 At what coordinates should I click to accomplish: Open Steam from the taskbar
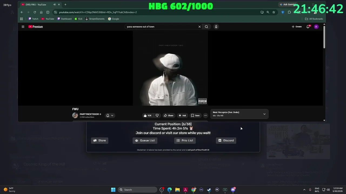(209, 190)
